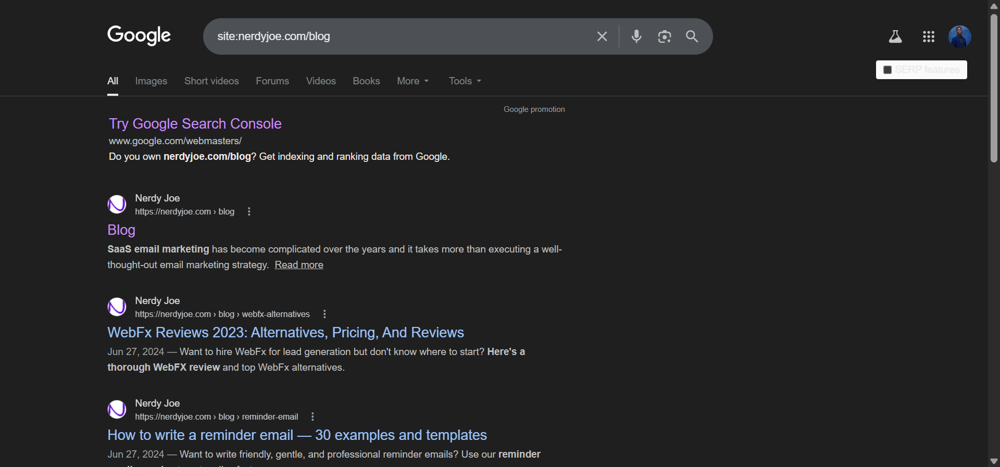The height and width of the screenshot is (467, 1000).
Task: Click https://nerdyjoe.com › blog › webfx-alternatives breadcrumb
Action: (x=222, y=314)
